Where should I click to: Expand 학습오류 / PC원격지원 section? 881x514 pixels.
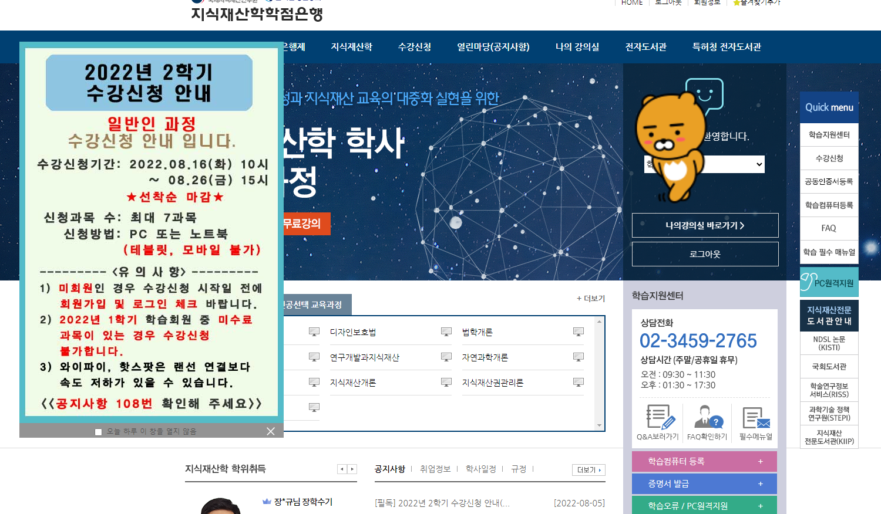point(704,505)
